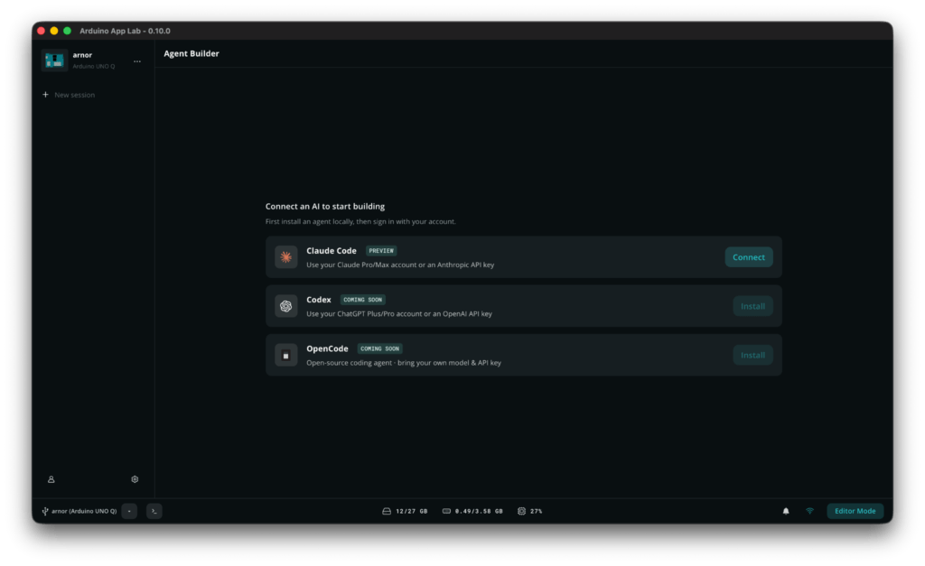
Task: Click the Codex title text
Action: click(319, 300)
